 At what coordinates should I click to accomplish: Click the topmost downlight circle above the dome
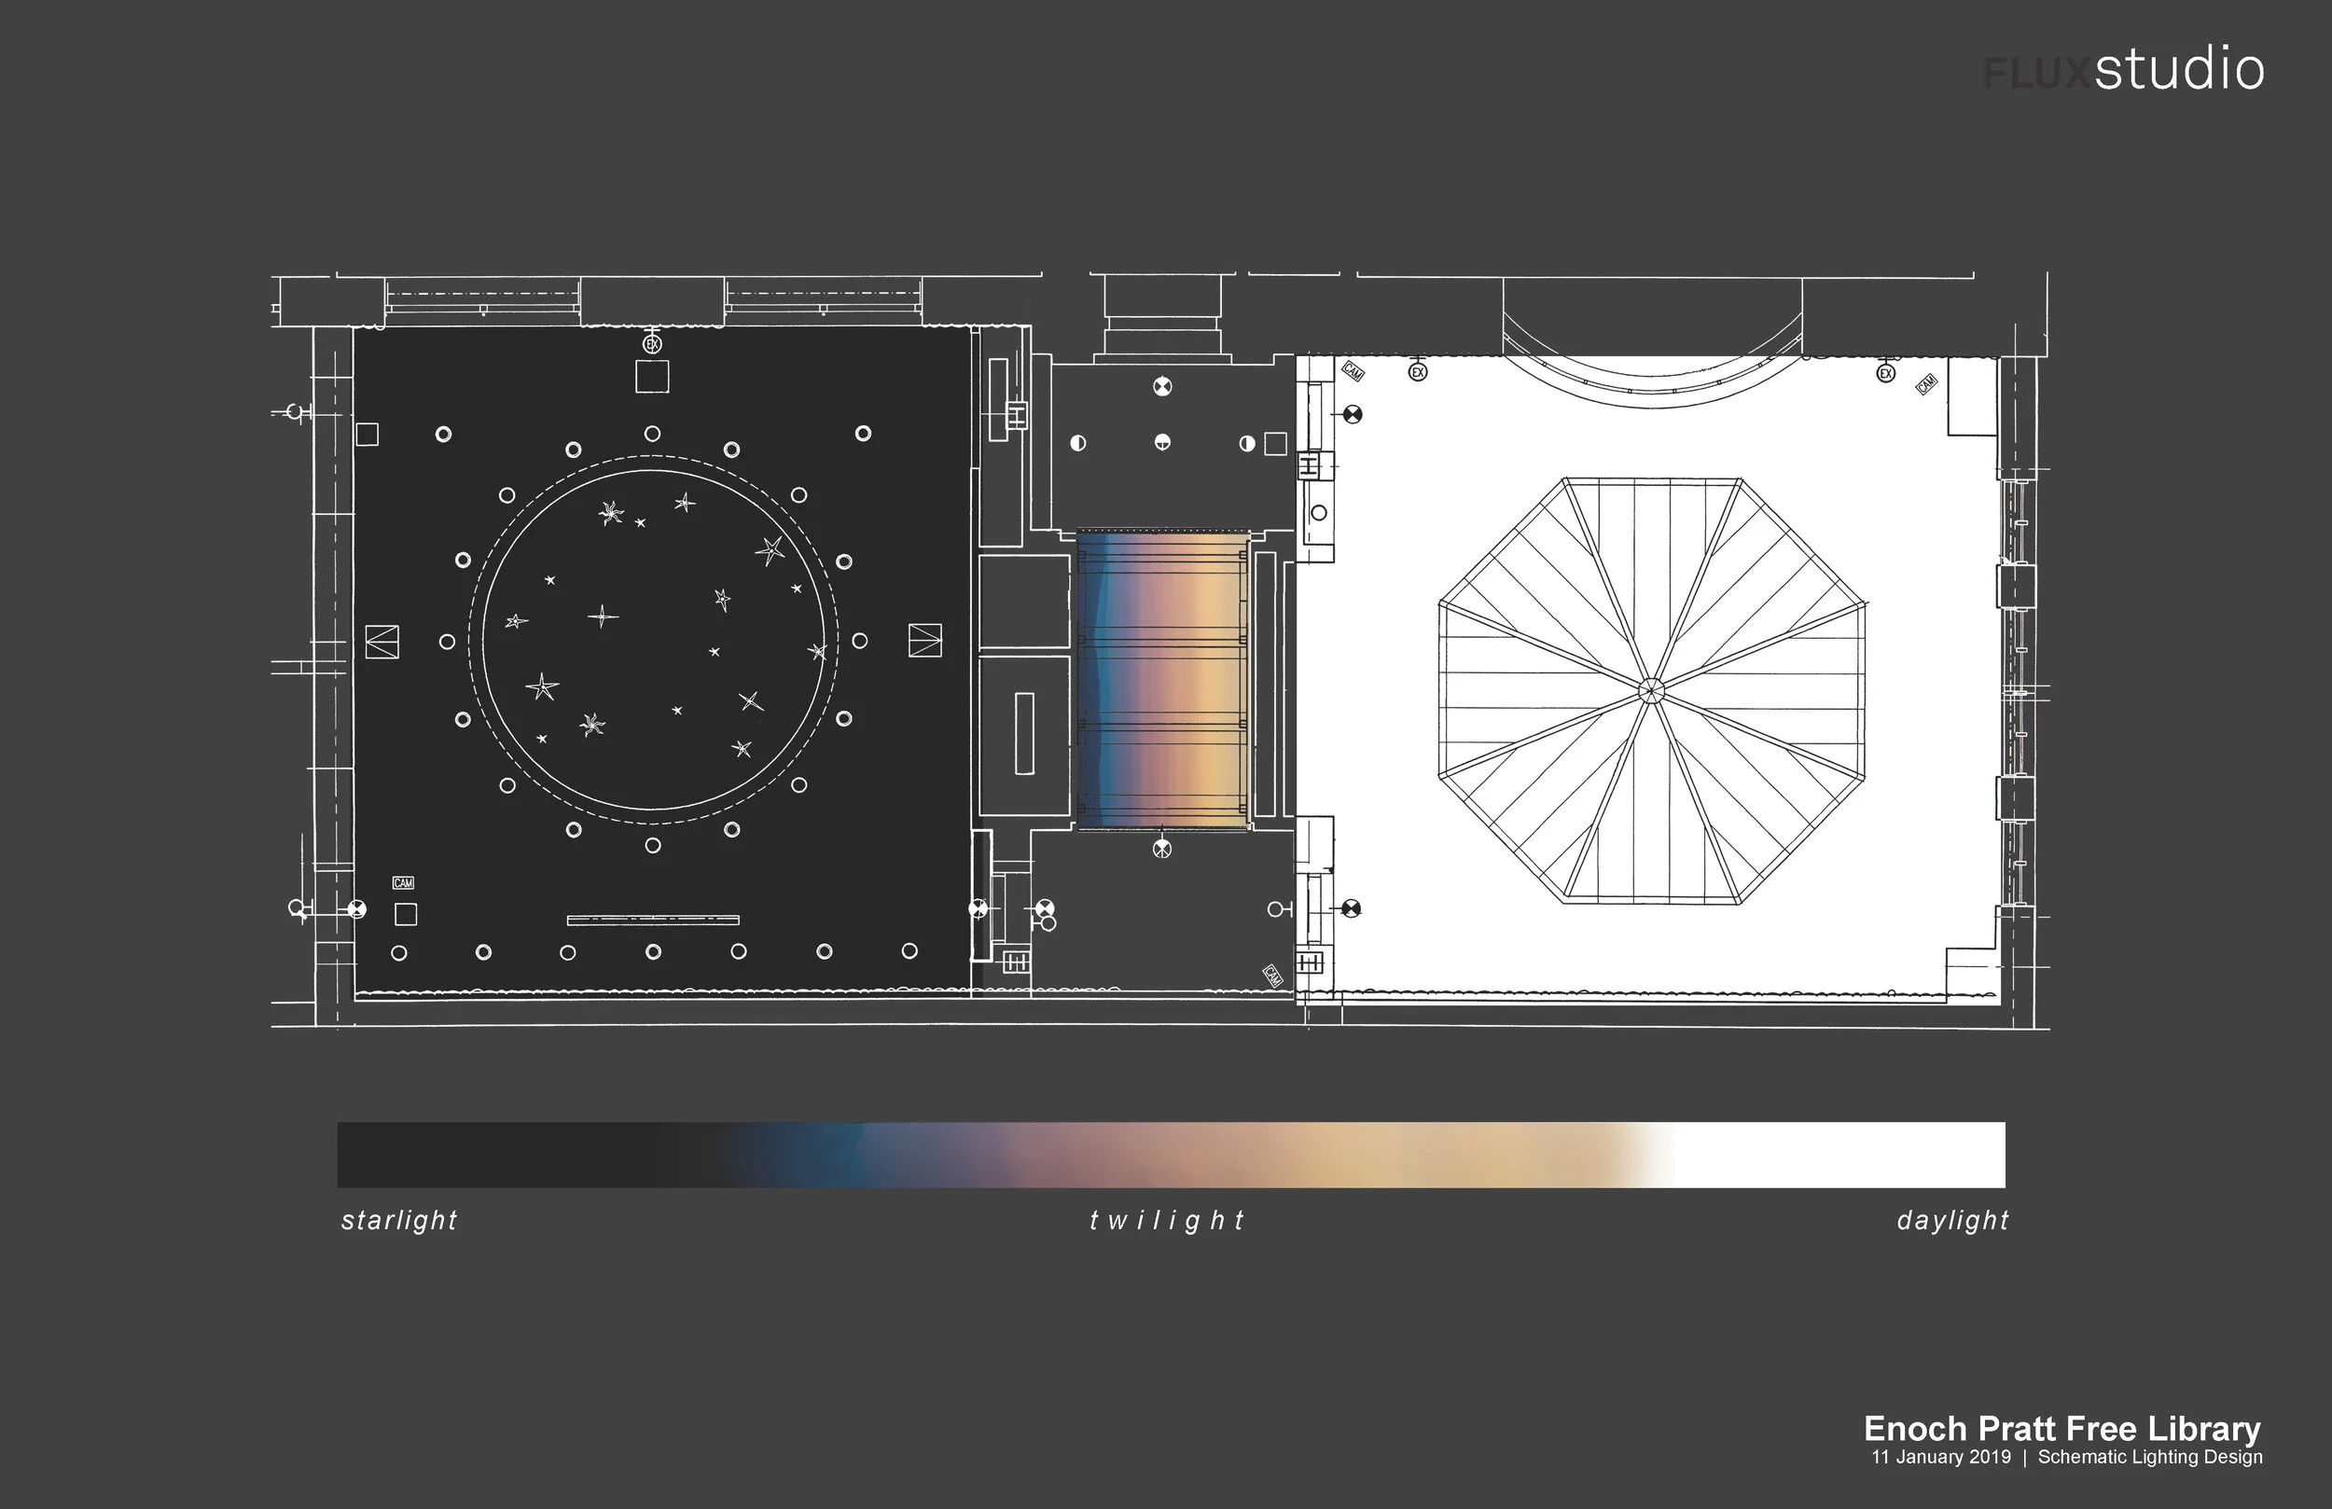click(653, 433)
